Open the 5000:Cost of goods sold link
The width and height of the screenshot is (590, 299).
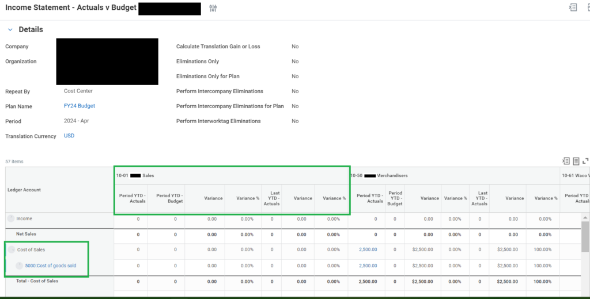[51, 266]
